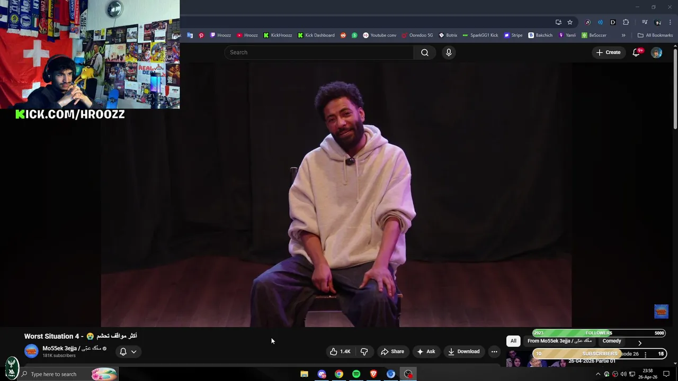Open the YouTube account avatar menu
This screenshot has height=381, width=678.
(x=656, y=52)
